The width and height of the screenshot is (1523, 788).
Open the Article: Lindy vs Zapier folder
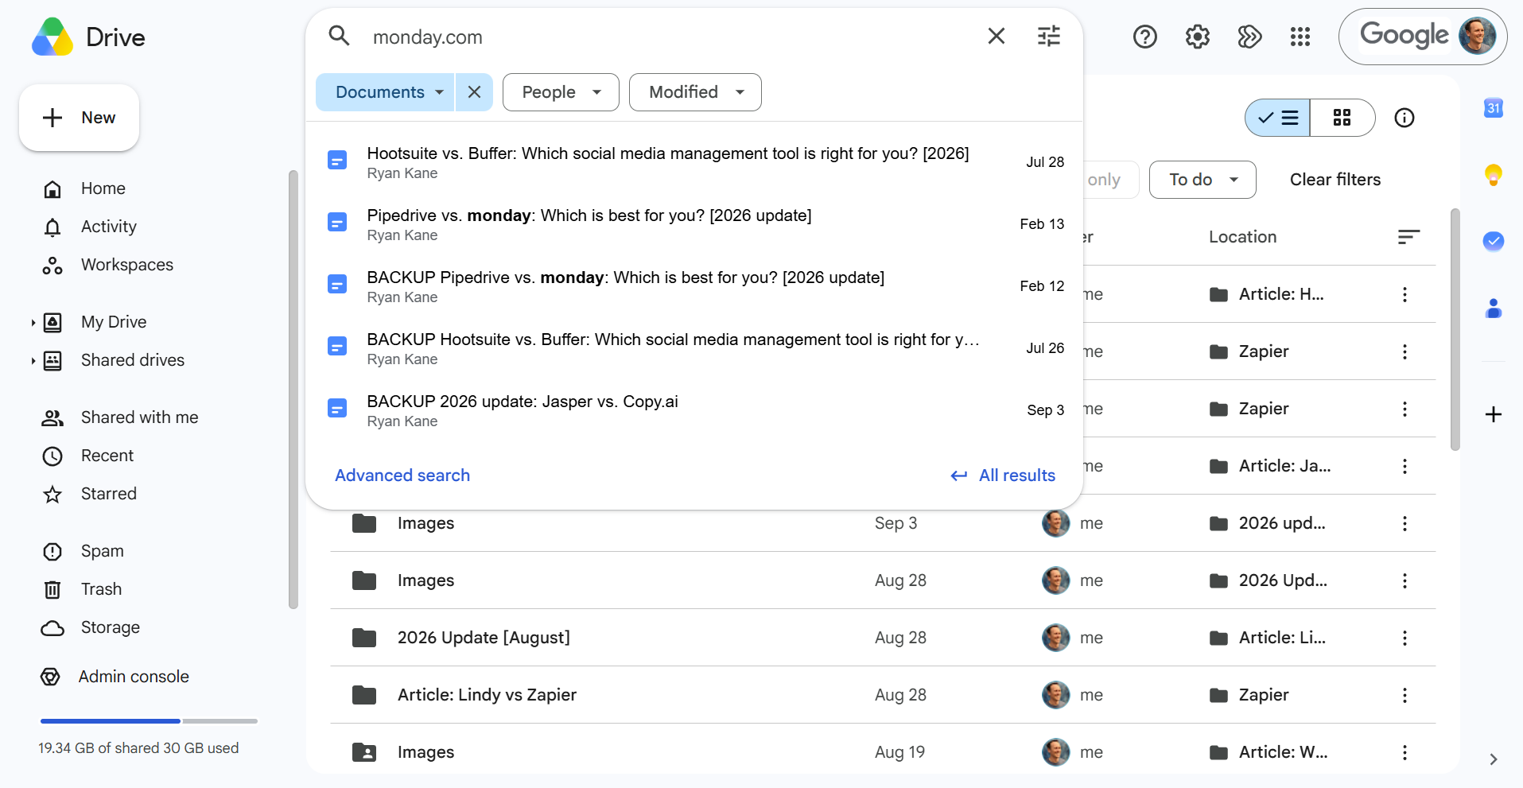(x=487, y=695)
